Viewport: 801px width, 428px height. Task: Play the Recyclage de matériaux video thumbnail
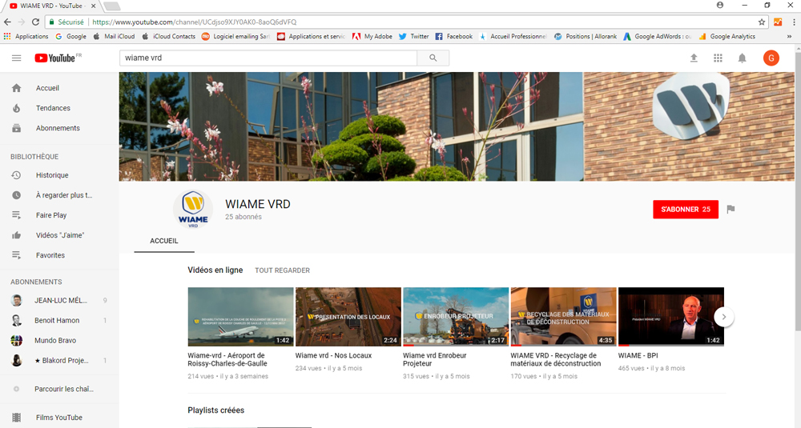[x=563, y=317]
